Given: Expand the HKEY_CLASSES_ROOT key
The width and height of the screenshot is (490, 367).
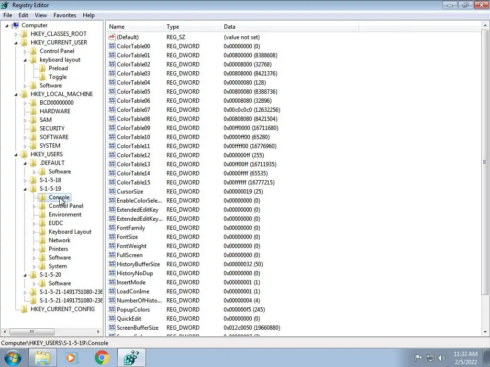Looking at the screenshot, I should (16, 34).
